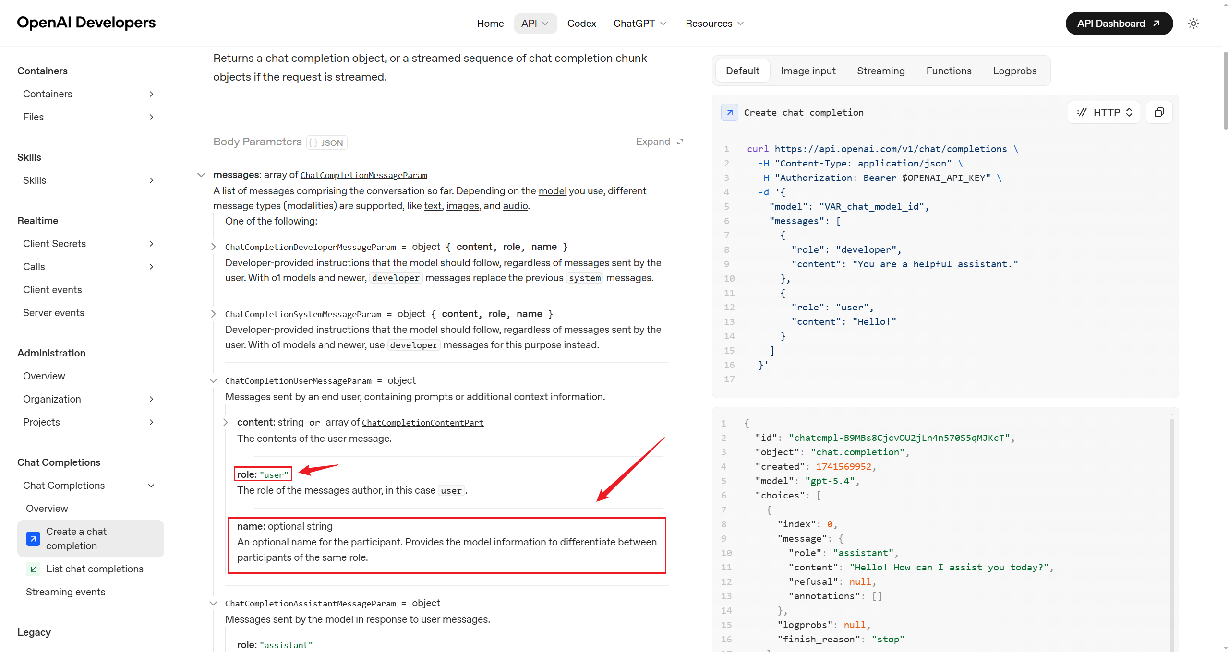This screenshot has height=652, width=1229.
Task: Open Codex in top navigation
Action: 581,24
